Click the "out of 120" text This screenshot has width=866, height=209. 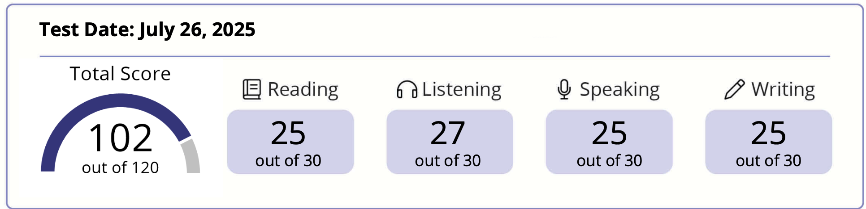(x=120, y=168)
